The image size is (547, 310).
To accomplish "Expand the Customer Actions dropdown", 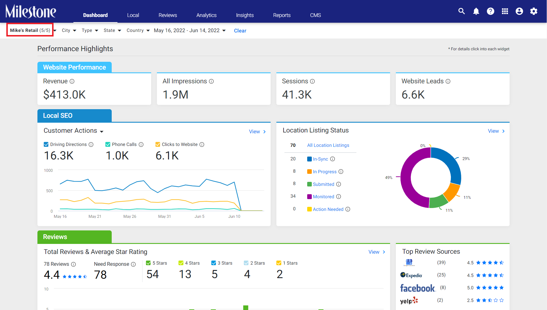I will tap(73, 131).
